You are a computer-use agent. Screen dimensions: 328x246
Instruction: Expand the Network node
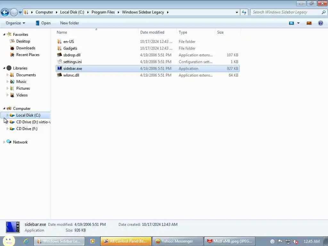pos(4,142)
